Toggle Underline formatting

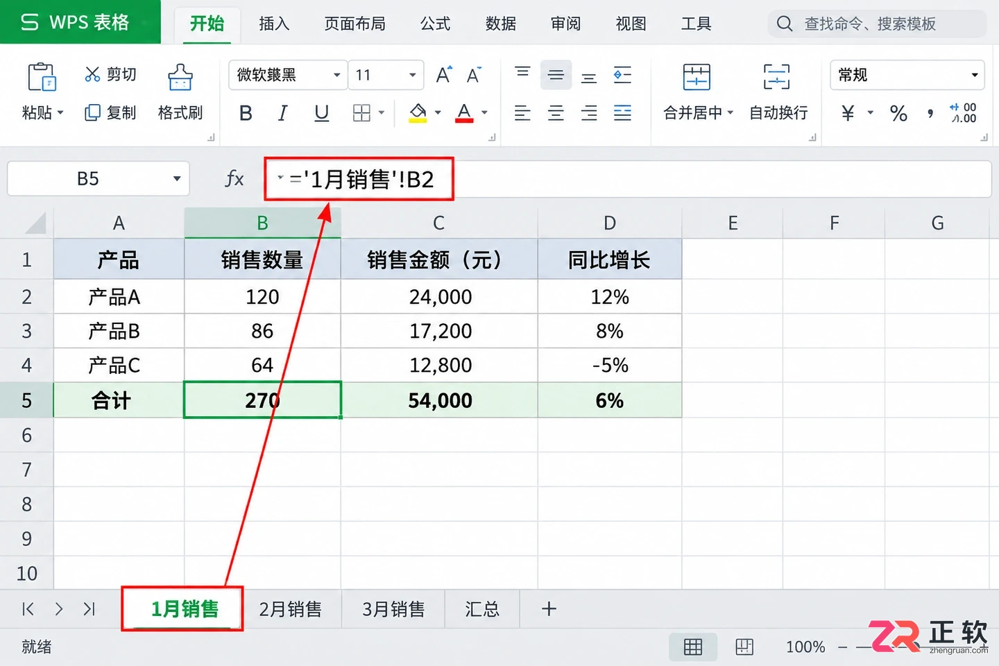(321, 113)
